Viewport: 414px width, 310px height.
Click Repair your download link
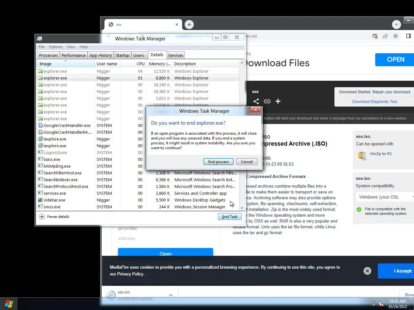click(391, 92)
